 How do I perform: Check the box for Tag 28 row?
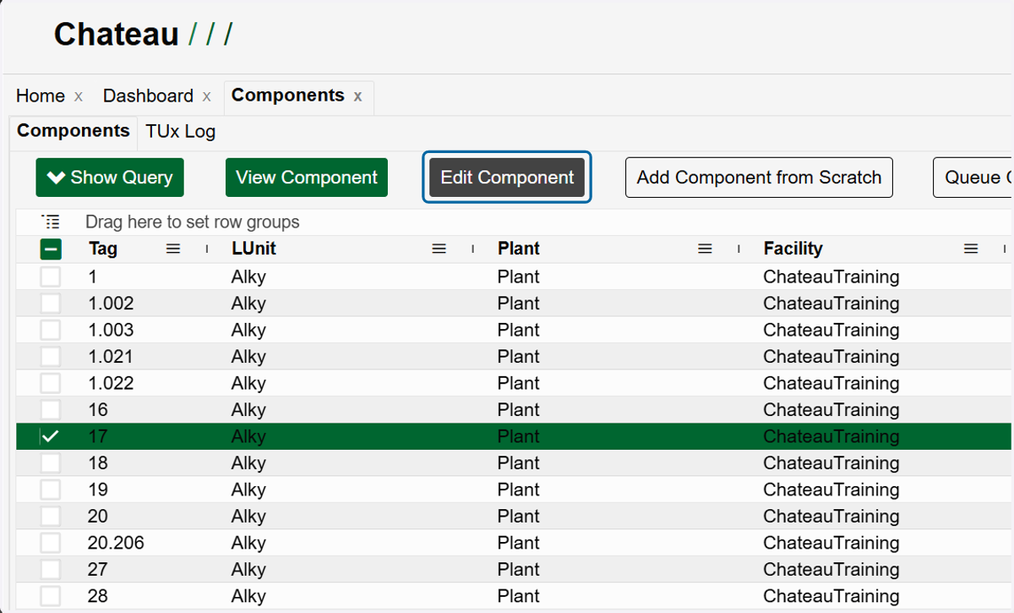[x=51, y=596]
